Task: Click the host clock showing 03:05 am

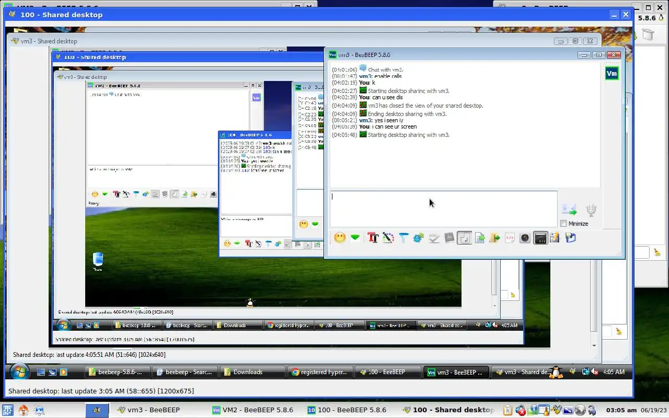Action: click(621, 410)
